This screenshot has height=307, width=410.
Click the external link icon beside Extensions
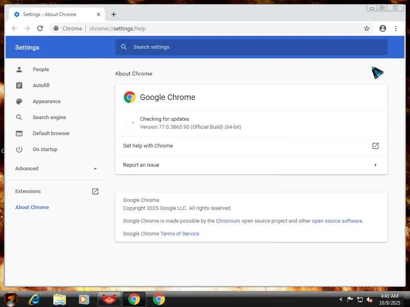95,191
